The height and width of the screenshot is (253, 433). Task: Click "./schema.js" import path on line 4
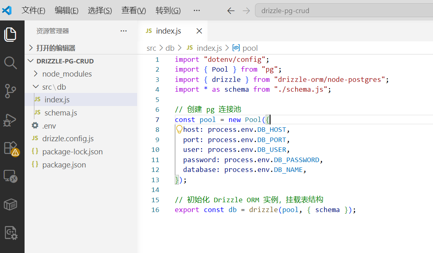[x=300, y=90]
